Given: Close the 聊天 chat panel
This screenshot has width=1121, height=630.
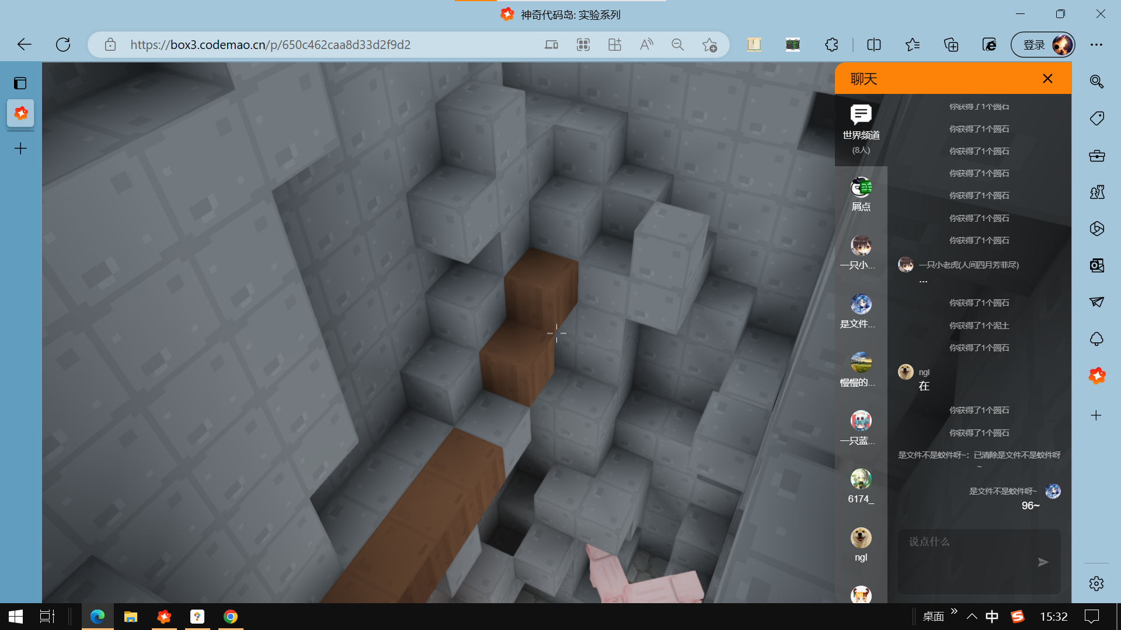Looking at the screenshot, I should tap(1047, 79).
